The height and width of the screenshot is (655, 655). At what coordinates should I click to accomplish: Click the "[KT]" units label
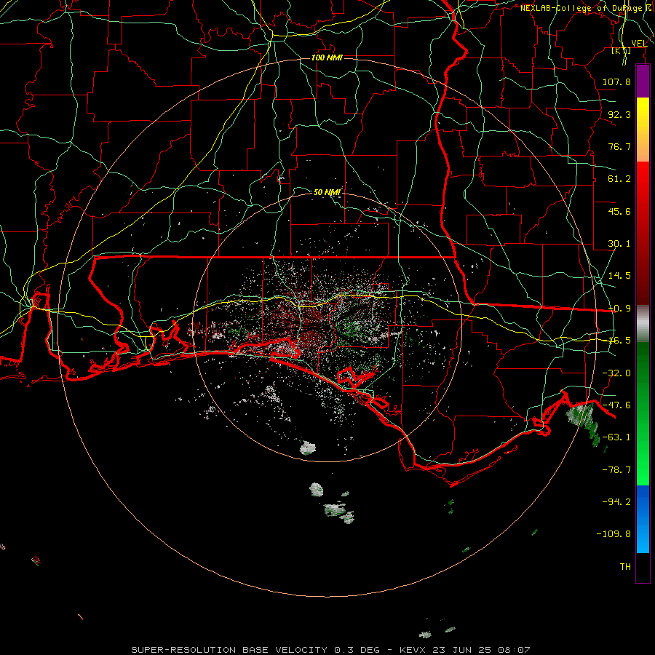click(x=622, y=50)
